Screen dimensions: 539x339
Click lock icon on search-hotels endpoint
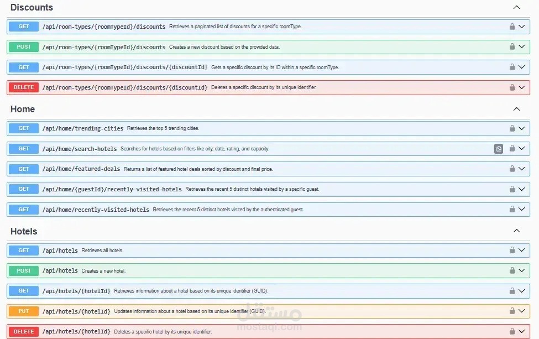click(x=512, y=148)
